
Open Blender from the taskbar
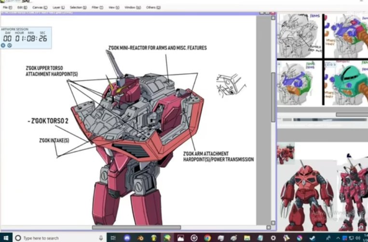(x=140, y=238)
